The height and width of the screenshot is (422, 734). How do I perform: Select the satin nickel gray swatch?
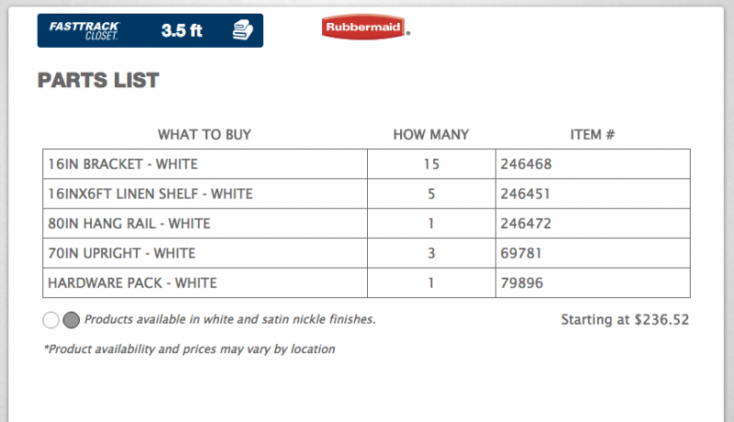(72, 320)
